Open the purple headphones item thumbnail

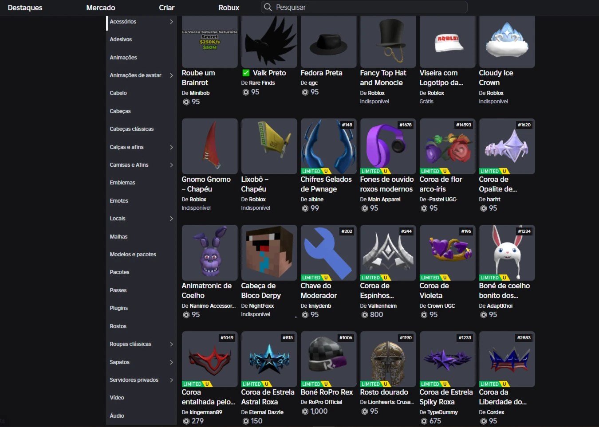(x=388, y=146)
